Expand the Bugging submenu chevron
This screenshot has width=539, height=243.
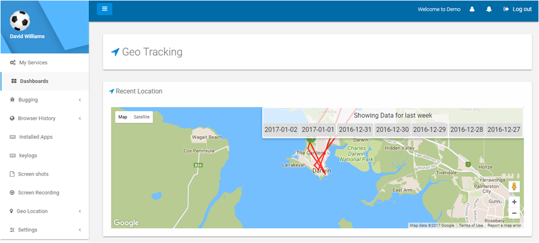[x=80, y=100]
